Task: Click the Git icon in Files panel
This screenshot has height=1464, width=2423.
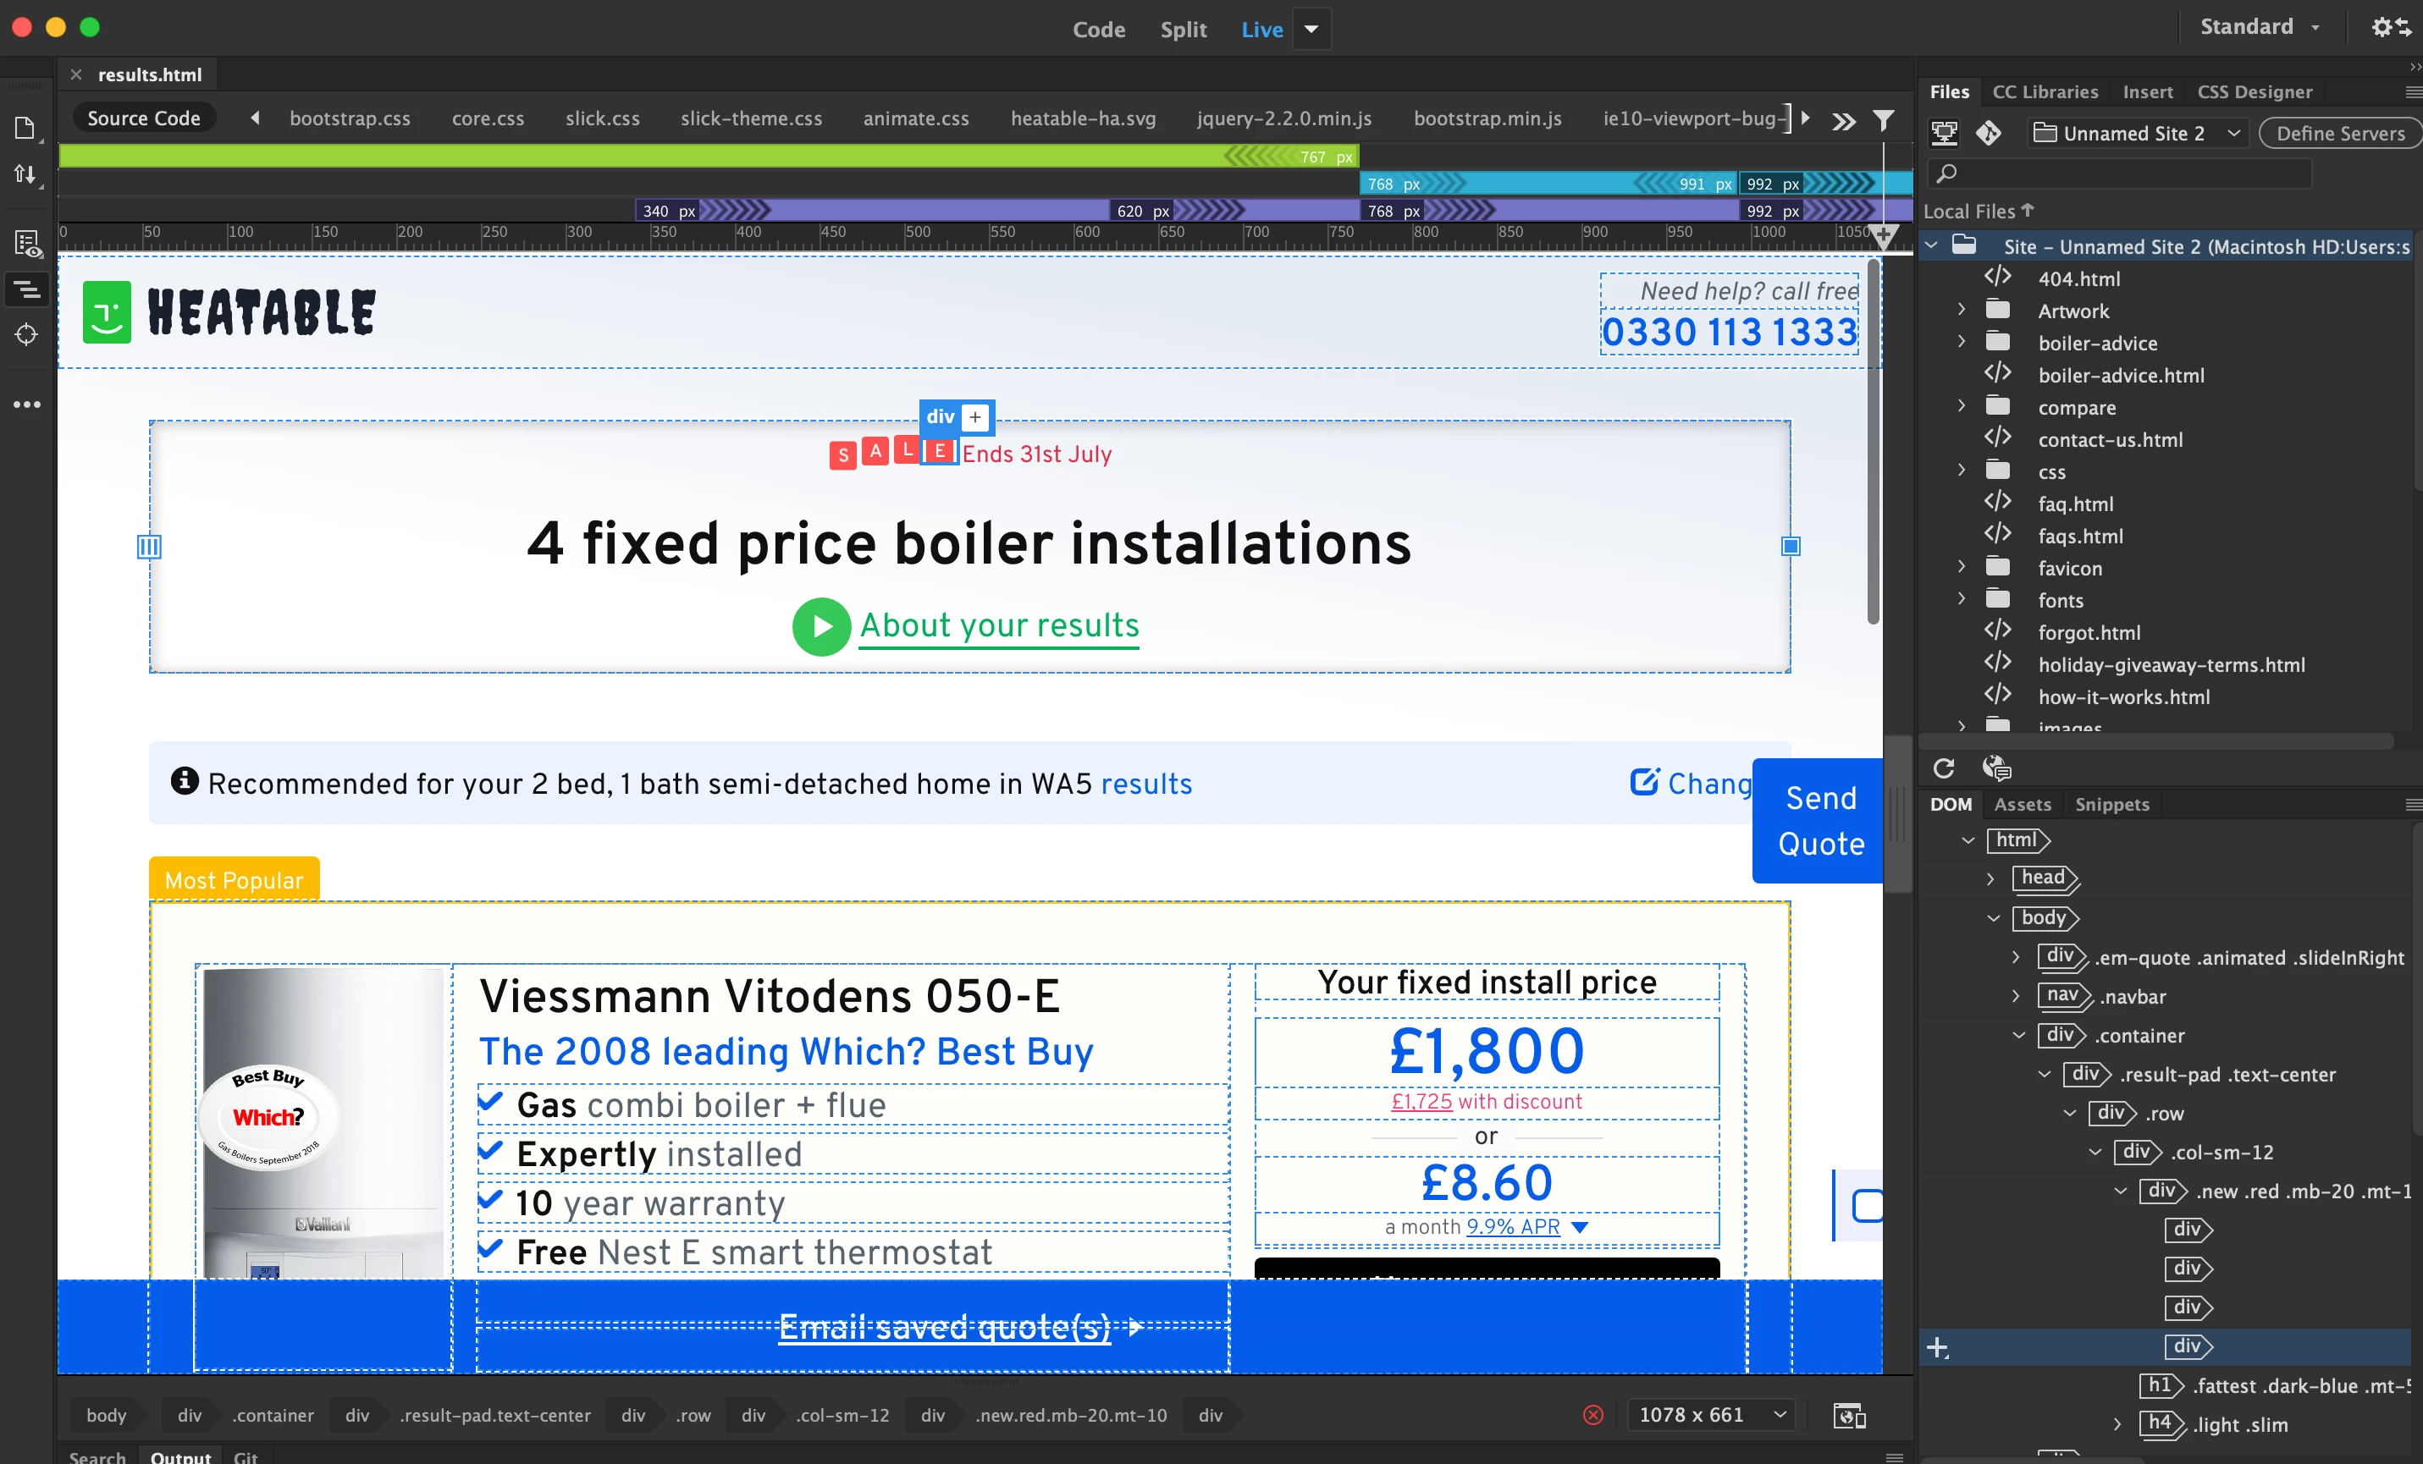Action: coord(1989,133)
